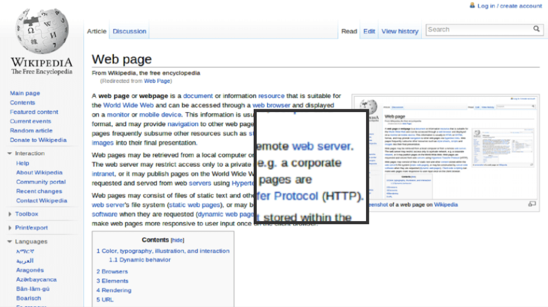Click the search magnifier icon
Image resolution: width=548 pixels, height=307 pixels.
536,29
